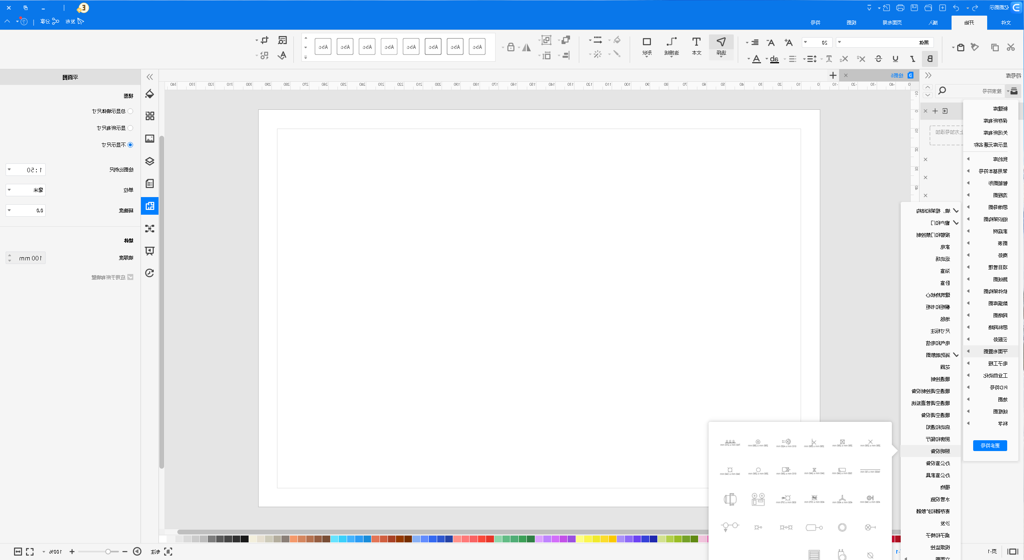Toggle bold B formatting
Viewport: 1024px width, 560px height.
click(930, 59)
